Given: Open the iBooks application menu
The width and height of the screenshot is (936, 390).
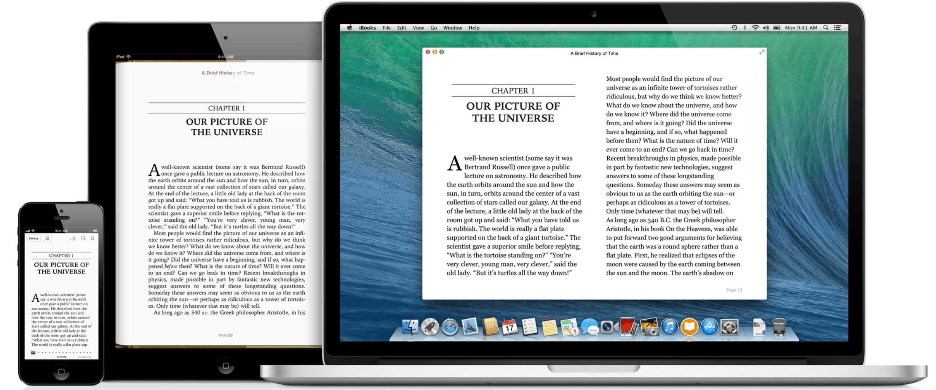Looking at the screenshot, I should 367,28.
